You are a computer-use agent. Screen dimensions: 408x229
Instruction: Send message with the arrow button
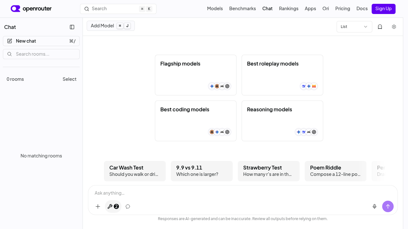pos(388,206)
